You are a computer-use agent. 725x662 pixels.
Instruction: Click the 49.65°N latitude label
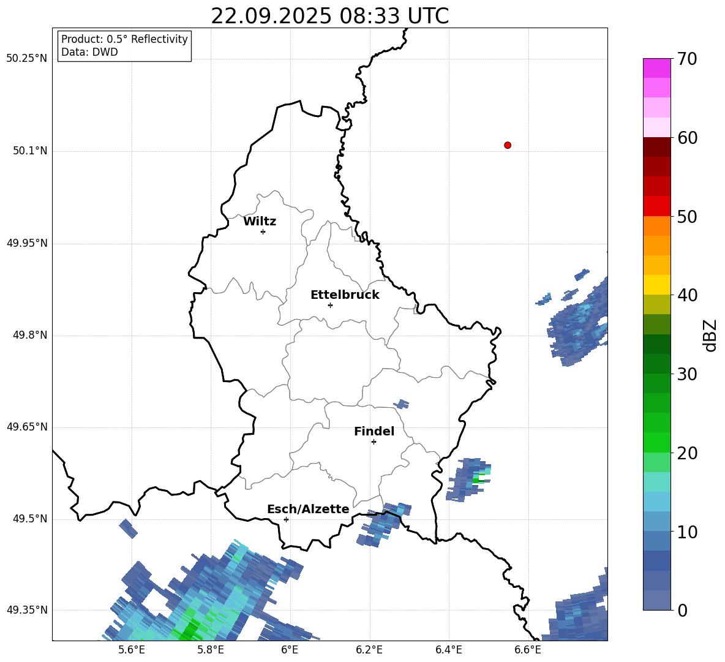tap(27, 427)
